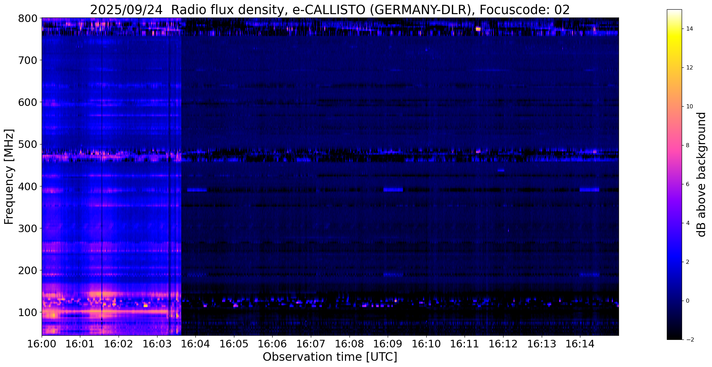Viewport: 712px width, 367px height.
Task: Click the 700 frequency tick label
Action: click(27, 60)
